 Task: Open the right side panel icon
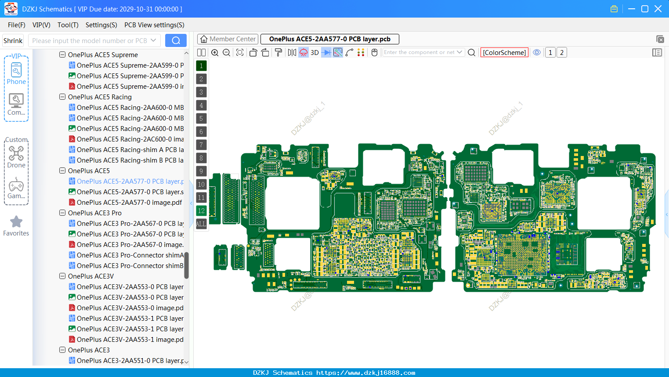(657, 52)
